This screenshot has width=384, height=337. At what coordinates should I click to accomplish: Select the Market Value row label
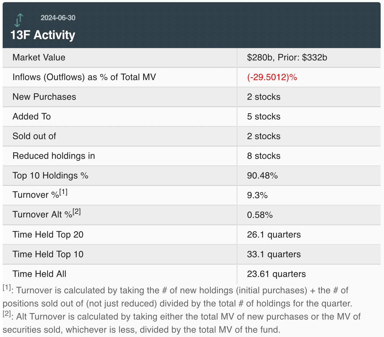[39, 57]
